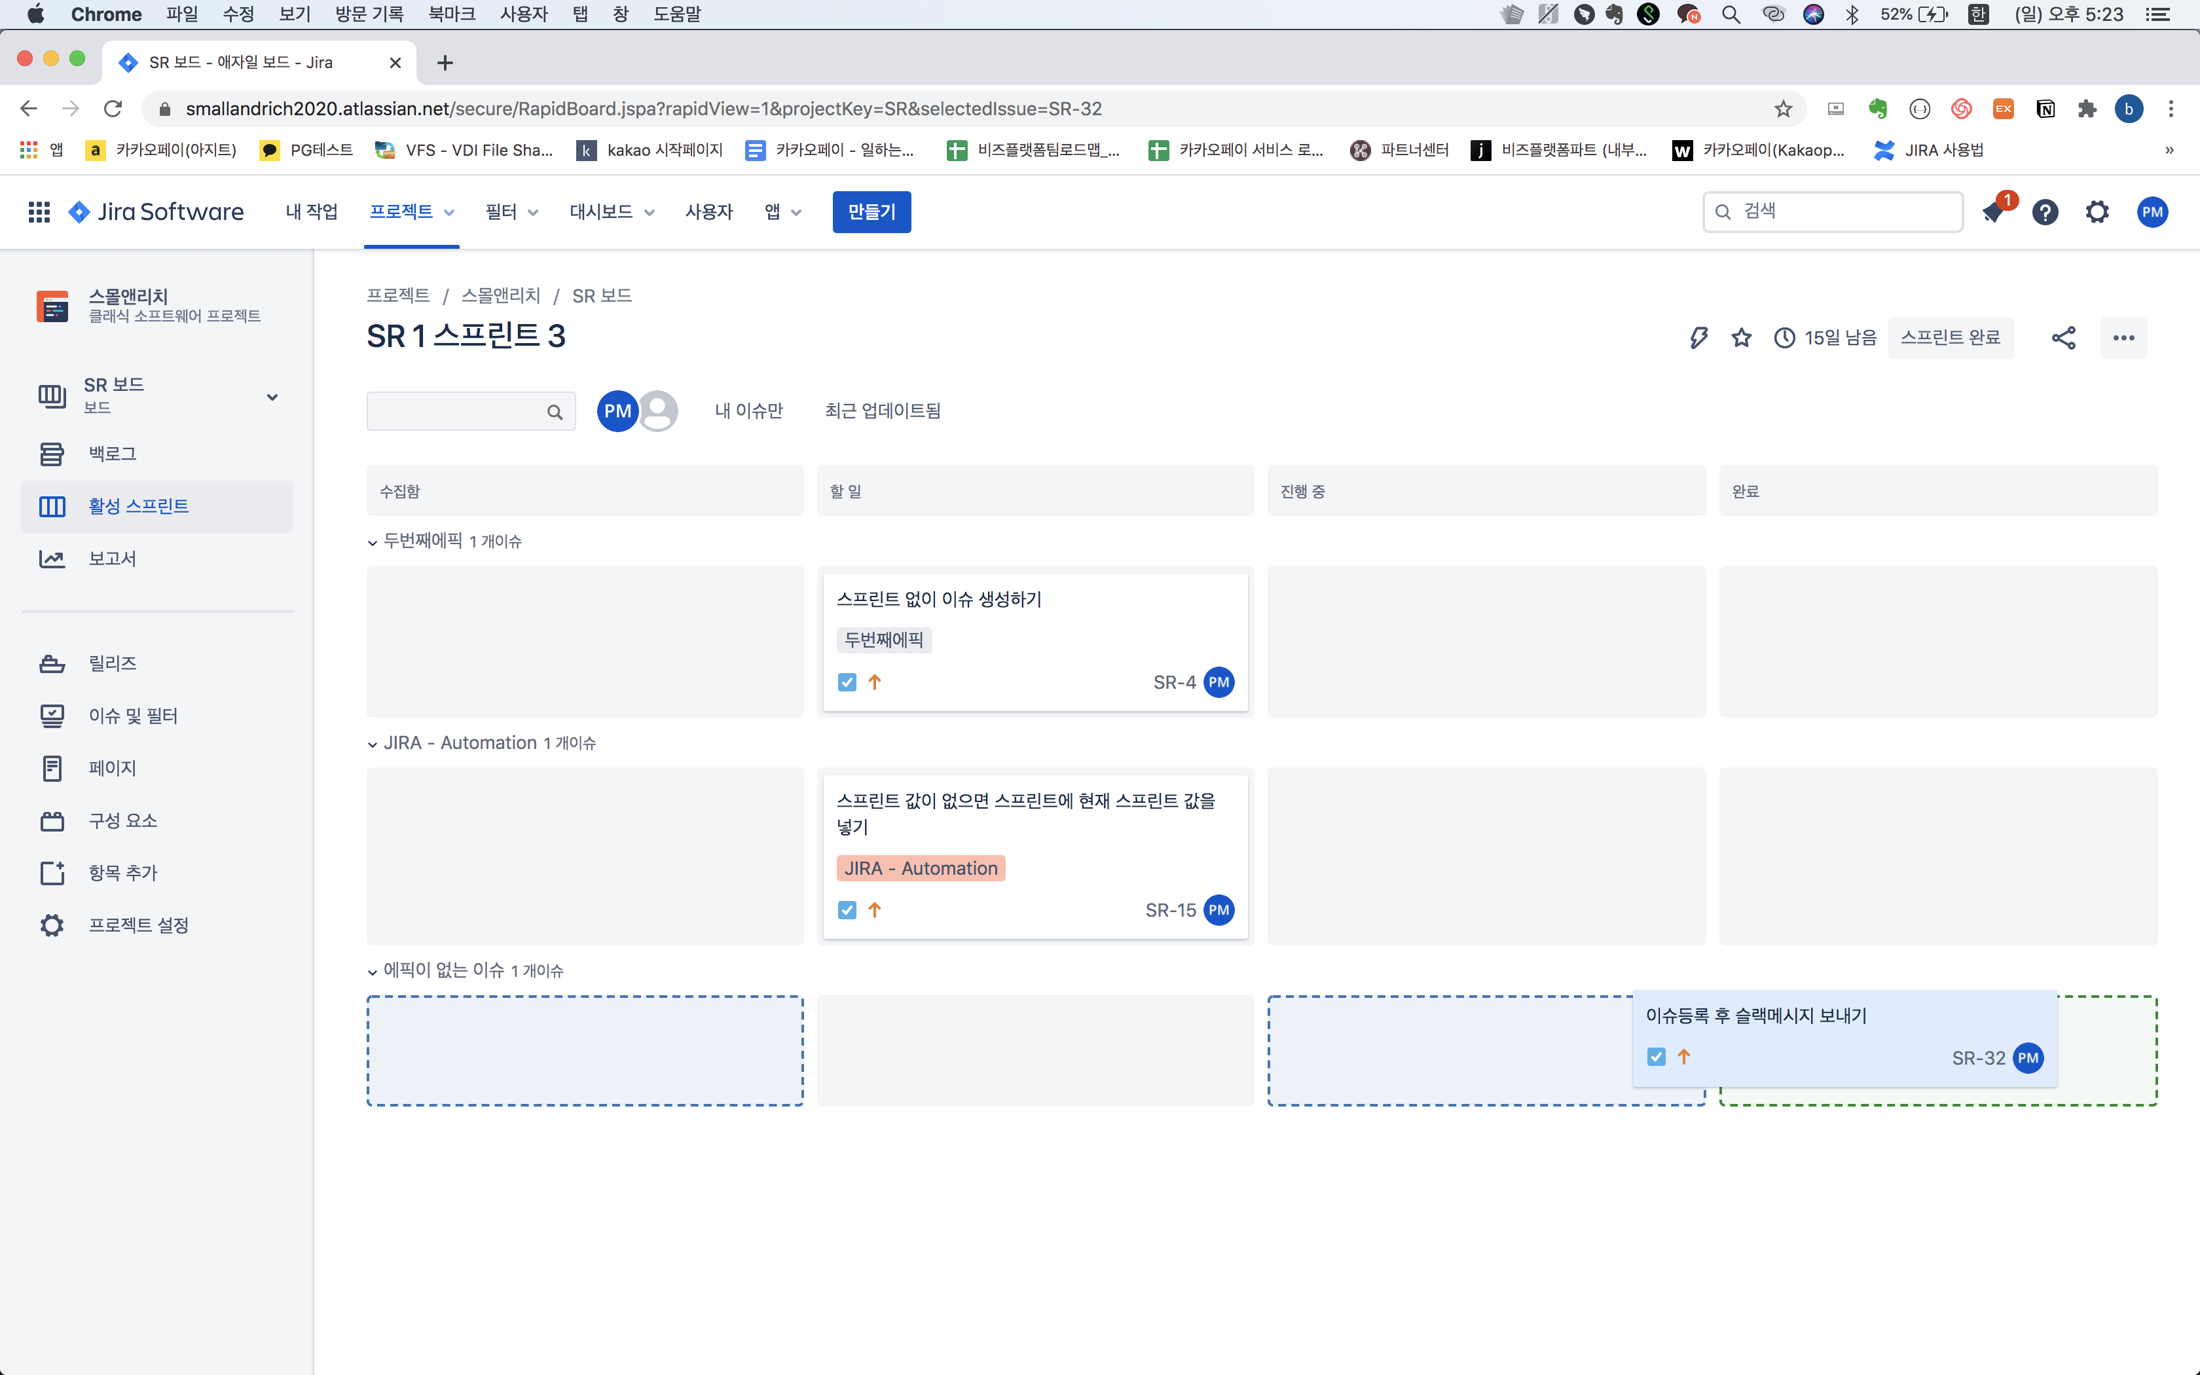Open 릴리즈 in the sidebar
The width and height of the screenshot is (2200, 1375).
[x=112, y=663]
